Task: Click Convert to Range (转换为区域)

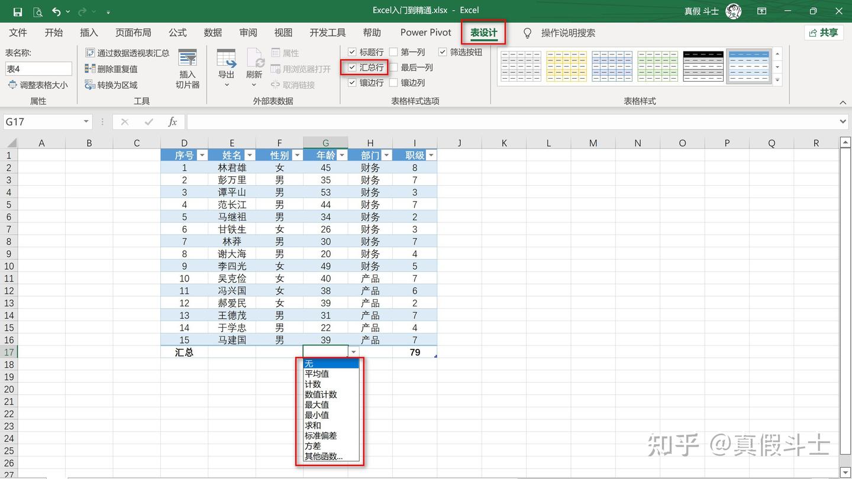Action: click(x=111, y=85)
